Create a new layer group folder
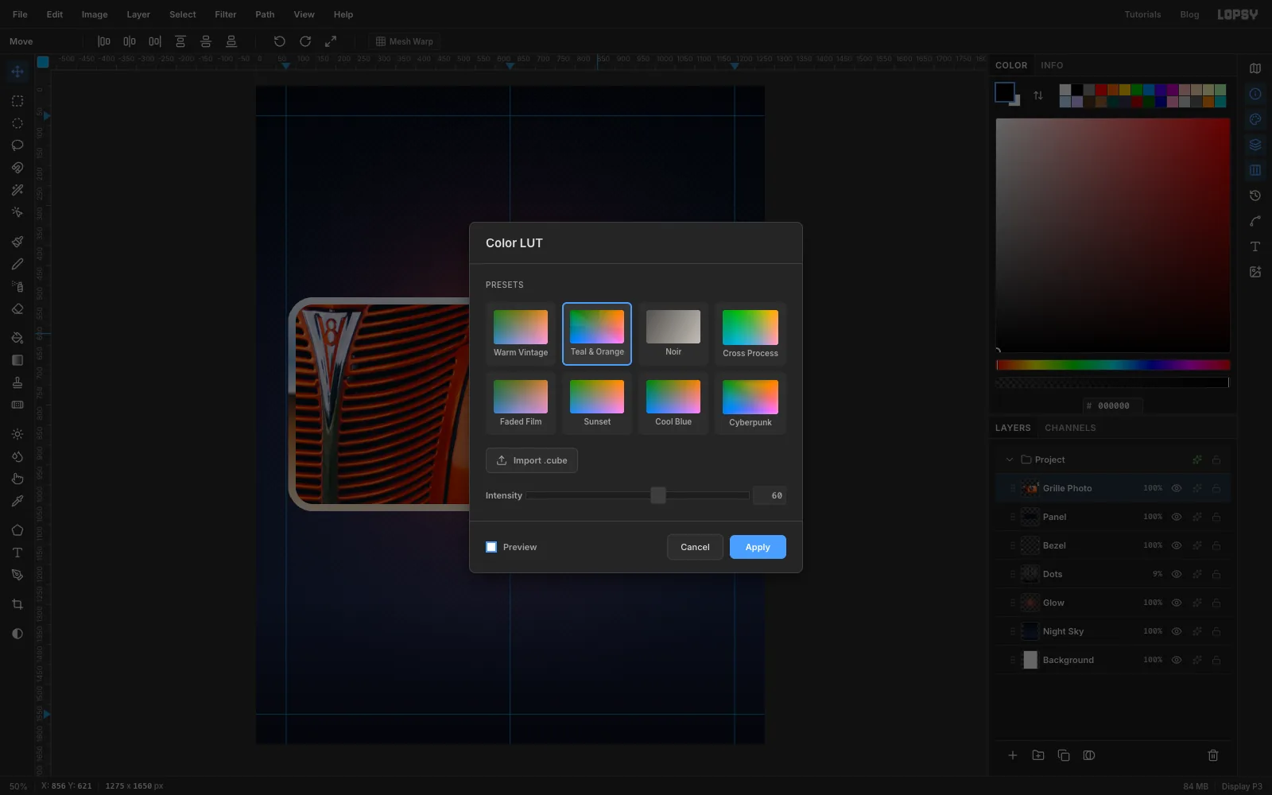 (1038, 755)
